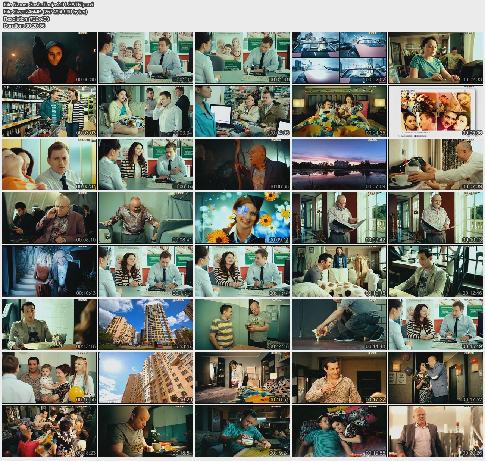
Task: Click the split-screen phone call frame at 00:03:34
Action: pos(146,111)
